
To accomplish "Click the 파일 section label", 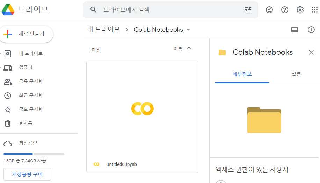I will 96,50.
